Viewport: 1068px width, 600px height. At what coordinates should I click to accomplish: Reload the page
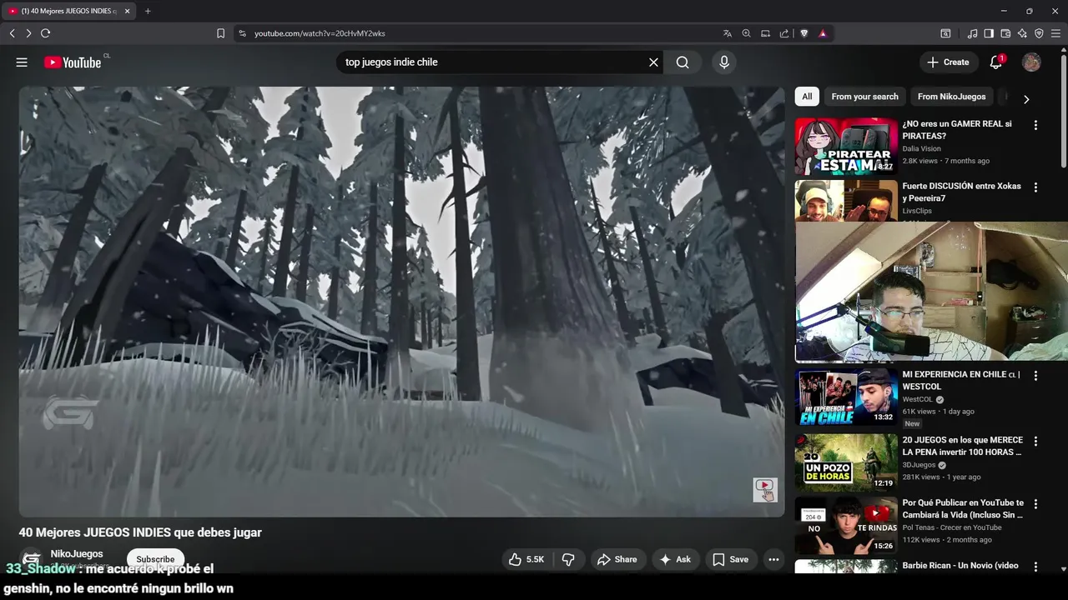[45, 33]
